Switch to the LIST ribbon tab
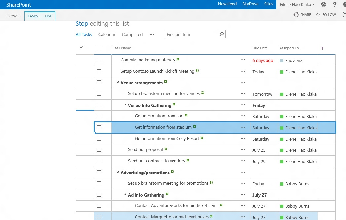 [x=48, y=16]
